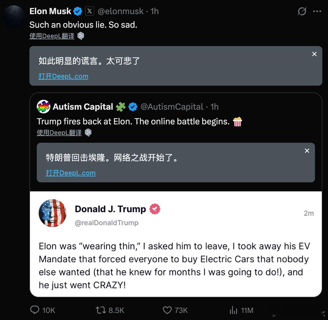Click the DeepL logo icon under Elon's tweet
The height and width of the screenshot is (320, 328).
81,36
